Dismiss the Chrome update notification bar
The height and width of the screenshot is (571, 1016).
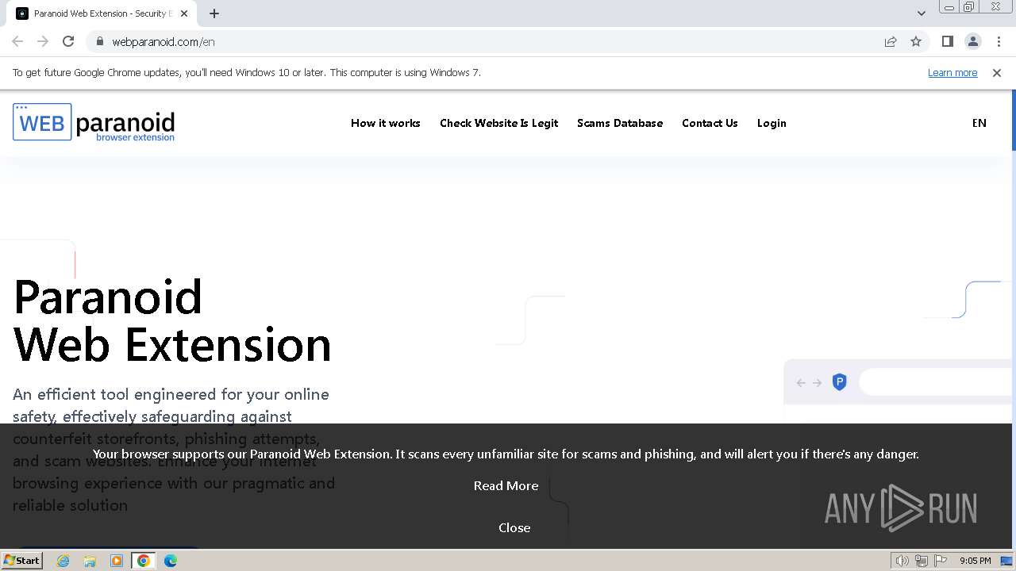tap(997, 72)
